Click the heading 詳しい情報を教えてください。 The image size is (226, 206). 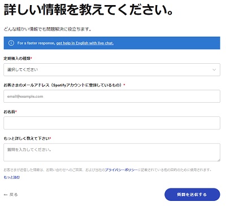89,10
